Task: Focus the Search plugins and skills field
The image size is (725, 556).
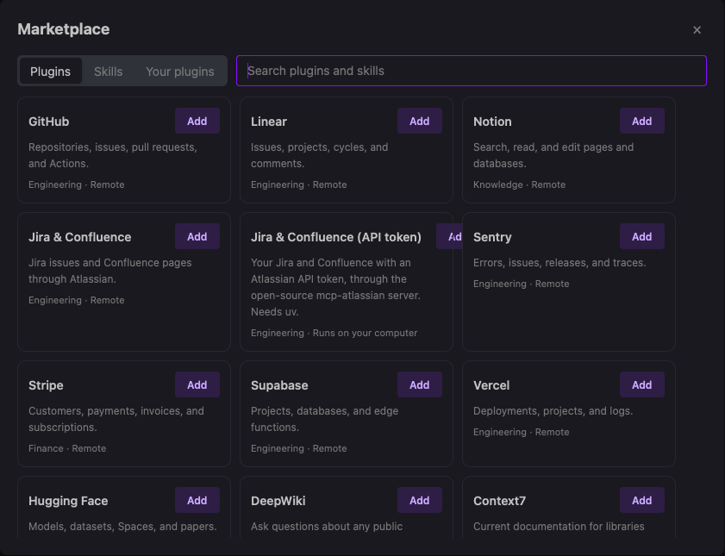Action: tap(472, 71)
